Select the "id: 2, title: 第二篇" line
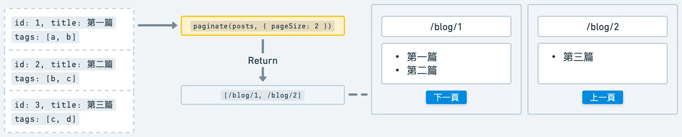The image size is (682, 137). click(x=63, y=64)
